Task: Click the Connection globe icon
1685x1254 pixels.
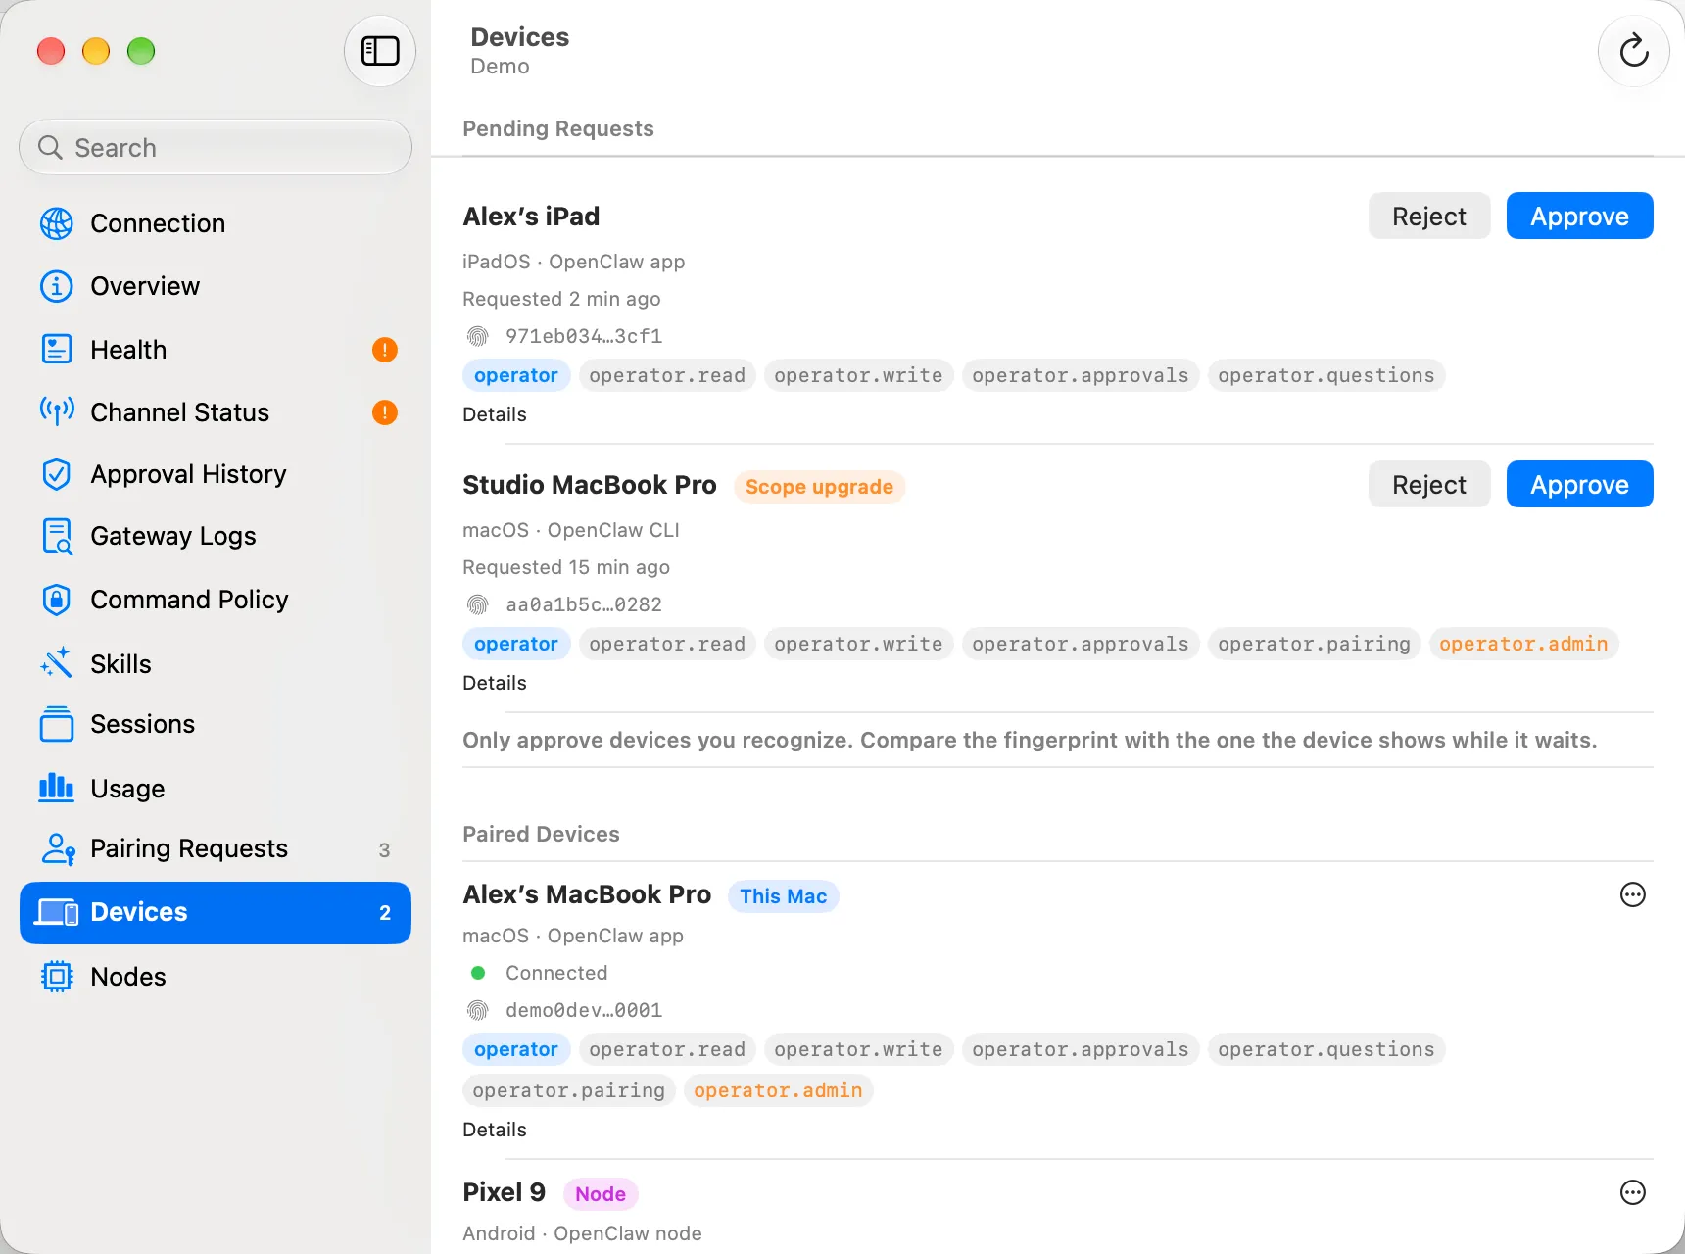Action: point(57,223)
